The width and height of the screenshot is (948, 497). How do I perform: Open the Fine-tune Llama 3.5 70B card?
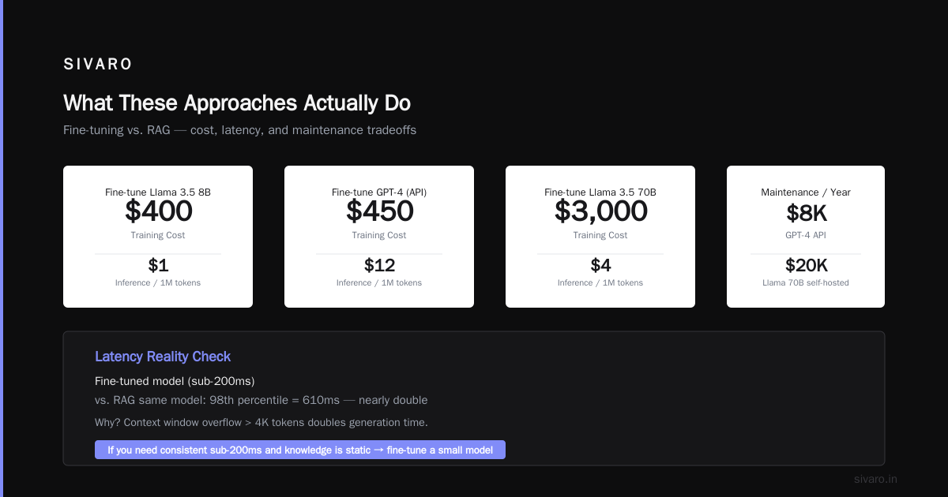600,237
